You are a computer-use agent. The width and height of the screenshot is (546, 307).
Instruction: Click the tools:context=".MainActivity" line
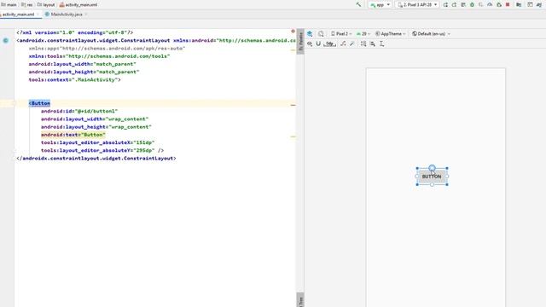pos(75,79)
